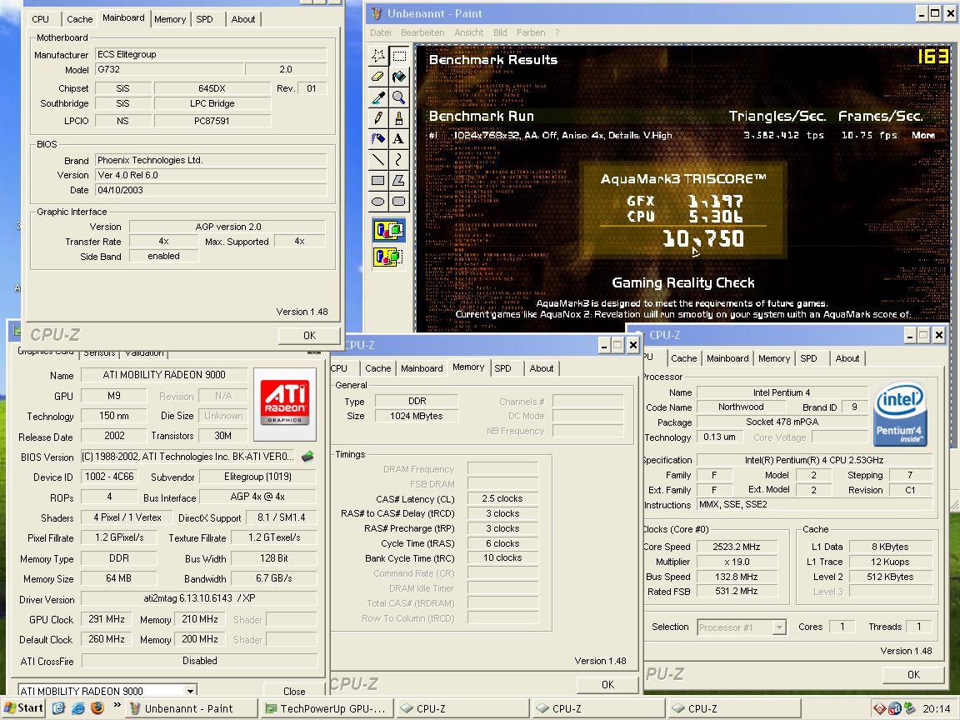Open the Bild menu in Paint
This screenshot has width=960, height=720.
click(x=500, y=32)
